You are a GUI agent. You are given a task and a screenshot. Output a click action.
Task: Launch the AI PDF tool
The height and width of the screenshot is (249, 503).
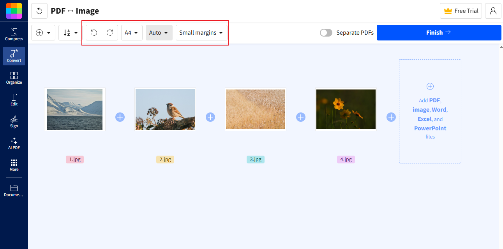tap(14, 144)
